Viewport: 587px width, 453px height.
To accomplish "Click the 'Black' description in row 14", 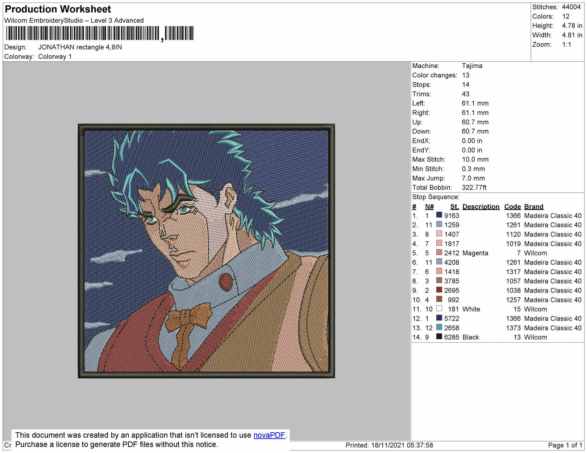I will 471,337.
